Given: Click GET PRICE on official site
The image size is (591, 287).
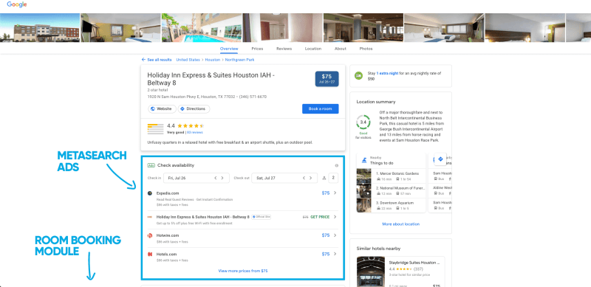Looking at the screenshot, I should point(320,217).
